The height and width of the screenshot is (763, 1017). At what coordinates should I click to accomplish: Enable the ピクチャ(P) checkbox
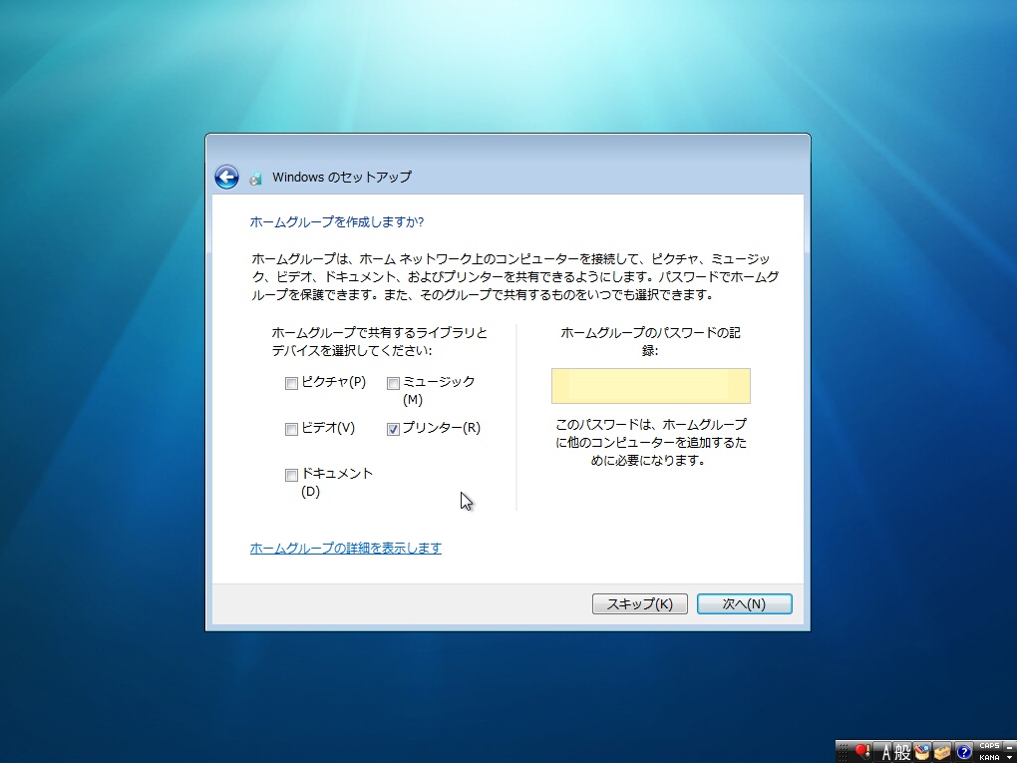click(x=291, y=383)
